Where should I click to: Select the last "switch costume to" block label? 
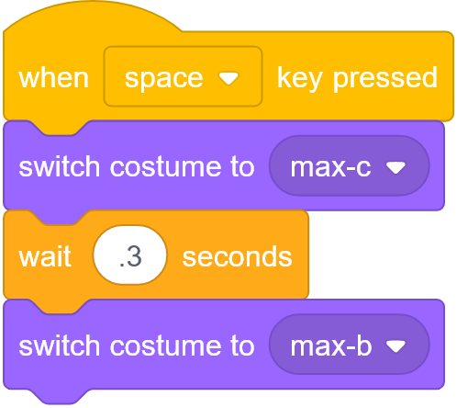(x=137, y=346)
